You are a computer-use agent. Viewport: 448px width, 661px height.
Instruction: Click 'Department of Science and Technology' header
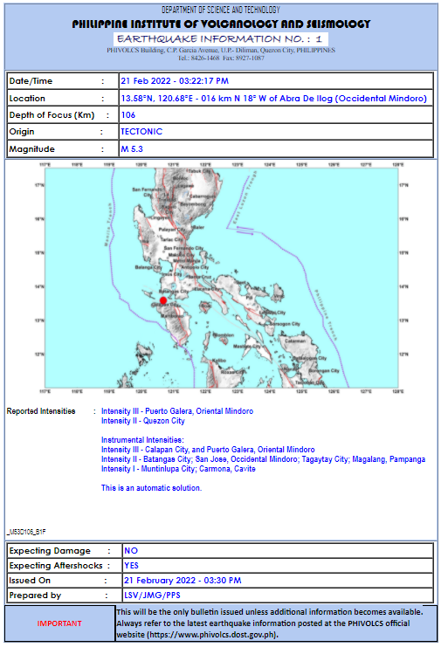221,10
